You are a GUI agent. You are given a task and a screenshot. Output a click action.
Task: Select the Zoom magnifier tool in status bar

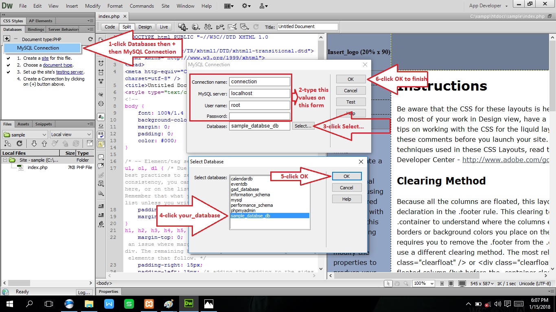[x=406, y=284]
